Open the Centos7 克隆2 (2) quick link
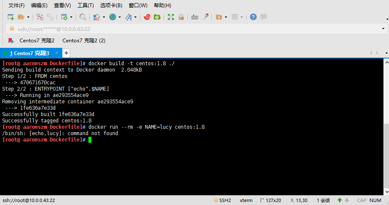The height and width of the screenshot is (205, 389). tap(84, 41)
